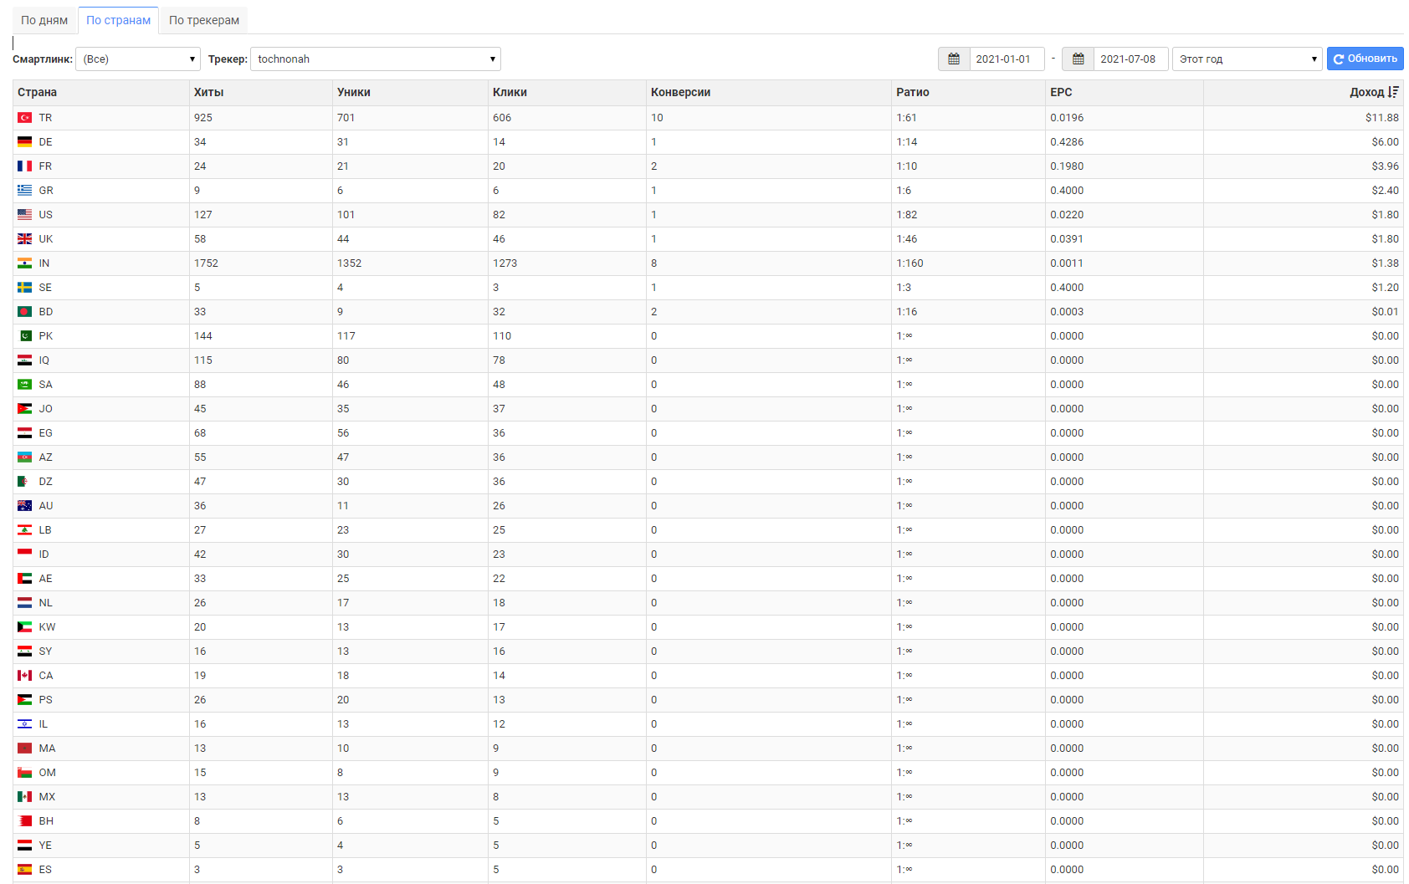Click the Indonesia flag icon in ID row

pyautogui.click(x=25, y=554)
